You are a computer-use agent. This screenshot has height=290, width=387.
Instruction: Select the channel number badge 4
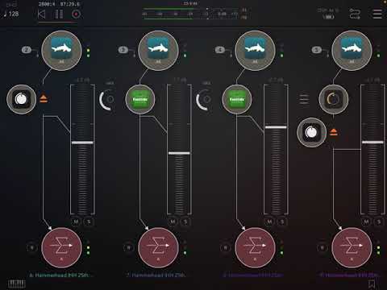[220, 50]
